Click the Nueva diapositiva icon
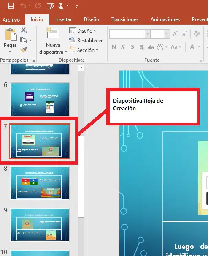Viewport: 208px width, 256px height. click(53, 34)
